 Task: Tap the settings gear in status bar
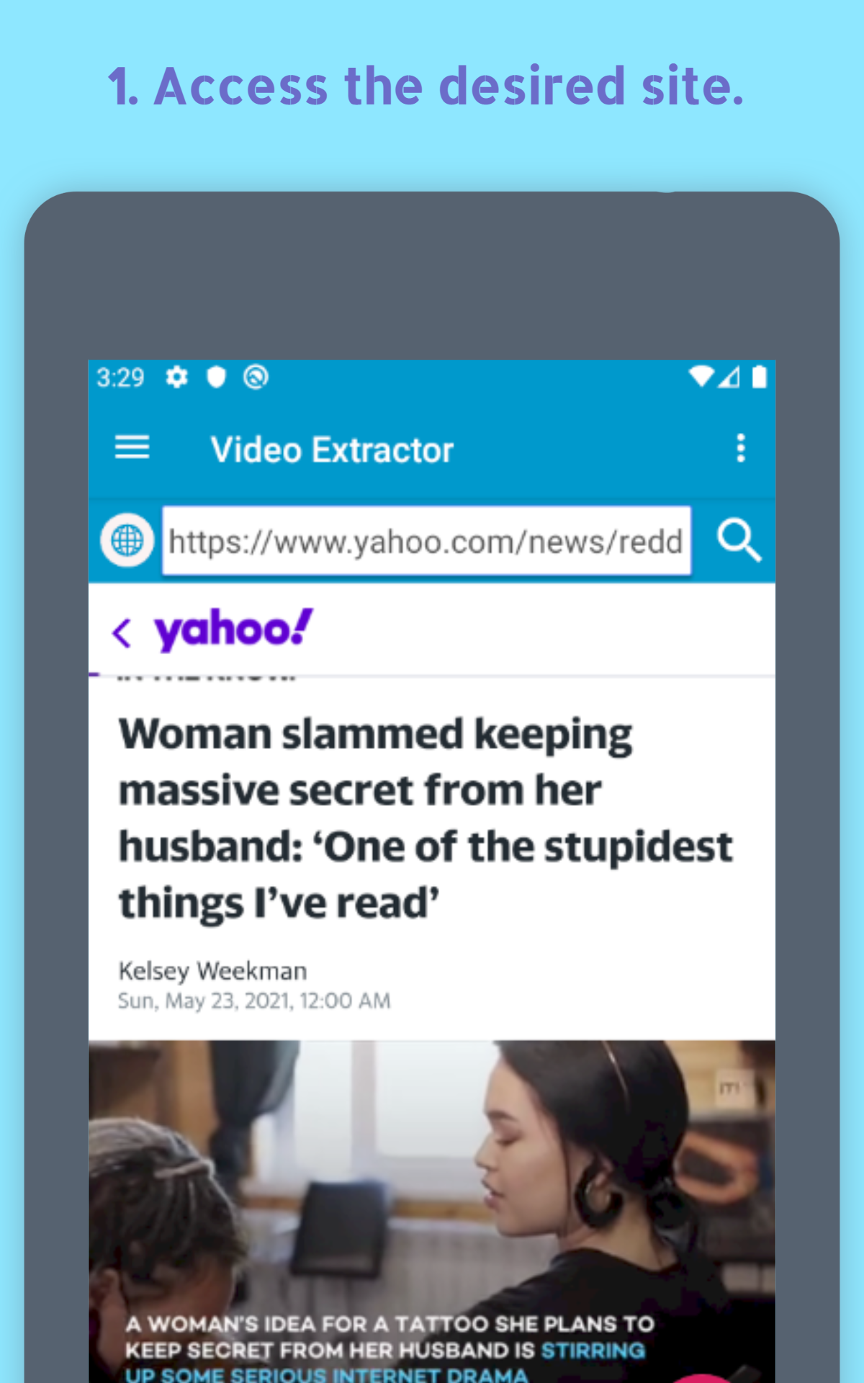pyautogui.click(x=177, y=377)
